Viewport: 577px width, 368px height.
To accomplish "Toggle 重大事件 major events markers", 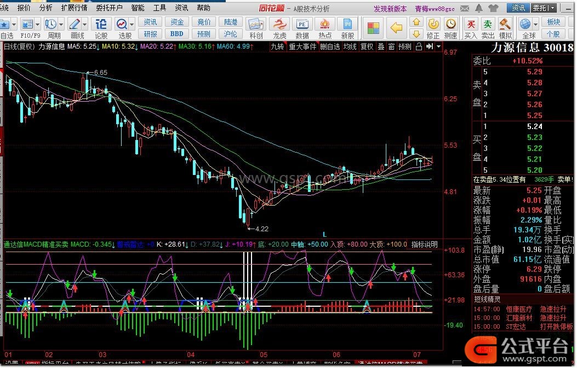I will click(302, 46).
